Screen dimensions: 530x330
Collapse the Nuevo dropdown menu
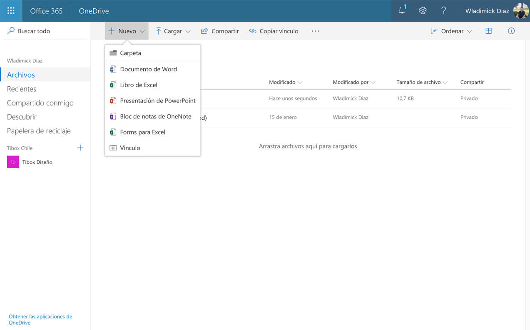(127, 31)
